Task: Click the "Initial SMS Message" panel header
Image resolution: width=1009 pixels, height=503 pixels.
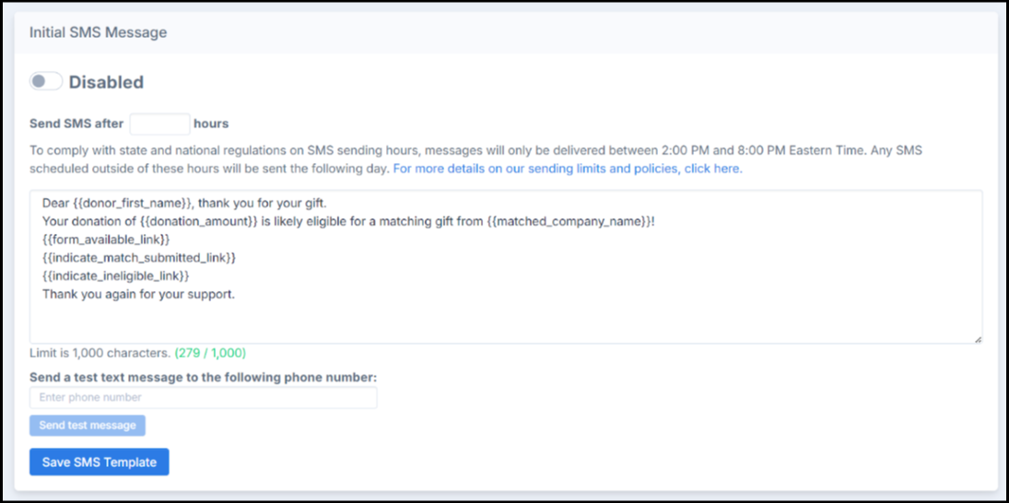Action: tap(99, 32)
